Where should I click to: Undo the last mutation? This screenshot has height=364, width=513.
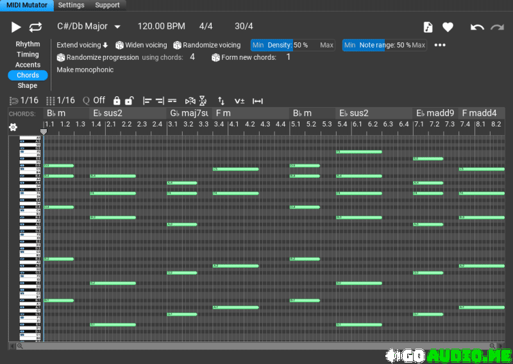tap(477, 27)
